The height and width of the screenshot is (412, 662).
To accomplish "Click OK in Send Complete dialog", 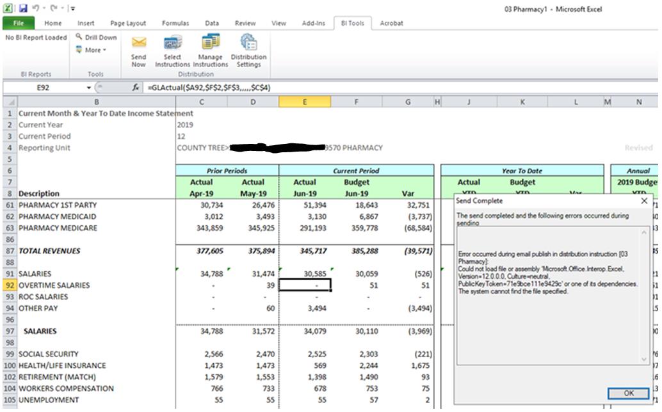I will (629, 393).
